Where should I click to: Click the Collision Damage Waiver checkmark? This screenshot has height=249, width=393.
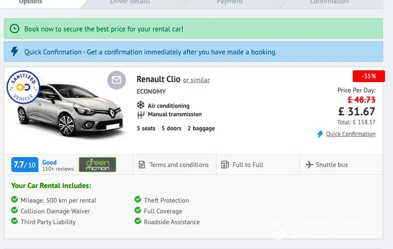coord(15,211)
